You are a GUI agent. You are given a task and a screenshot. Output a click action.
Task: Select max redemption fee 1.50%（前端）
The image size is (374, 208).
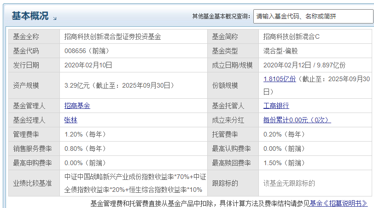pos(284,163)
